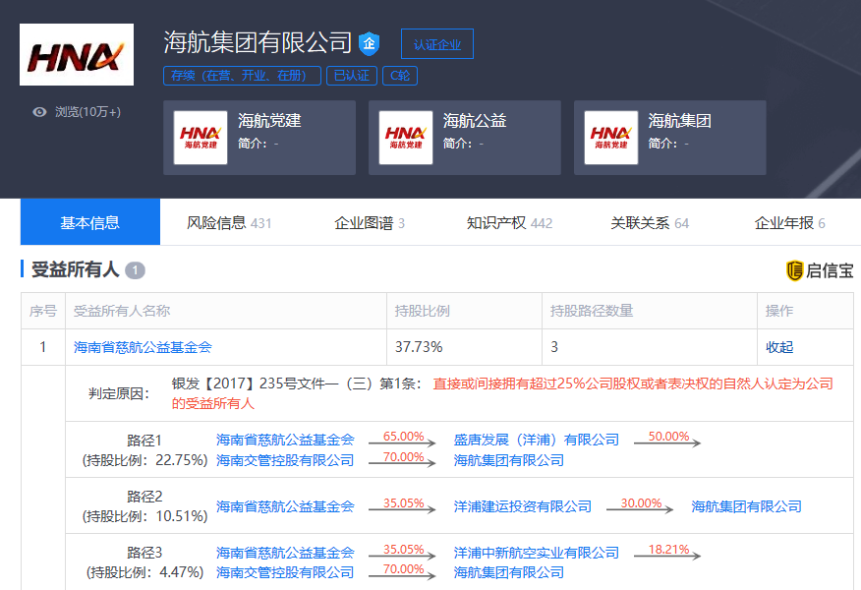
Task: Switch to the 企业年报 tab
Action: pyautogui.click(x=789, y=222)
